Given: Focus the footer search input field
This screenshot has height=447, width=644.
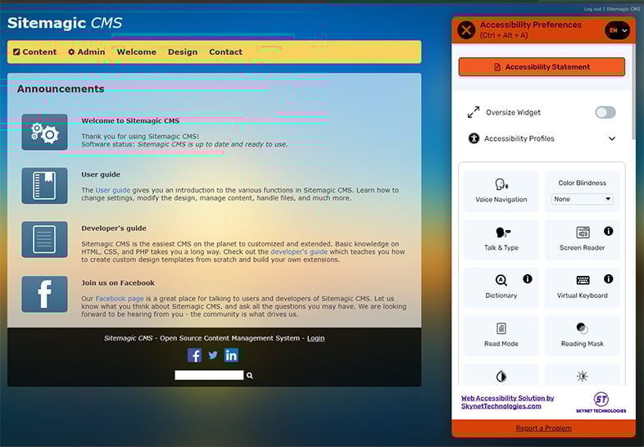Looking at the screenshot, I should 209,375.
